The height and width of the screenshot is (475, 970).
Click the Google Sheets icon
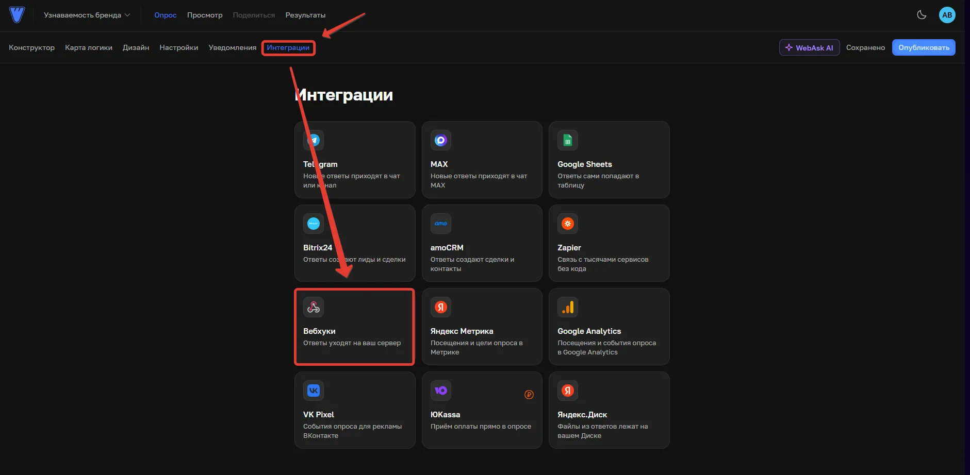pyautogui.click(x=568, y=140)
